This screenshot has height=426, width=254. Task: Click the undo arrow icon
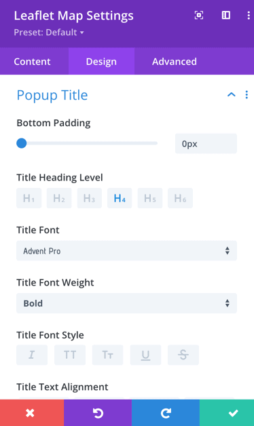point(98,412)
